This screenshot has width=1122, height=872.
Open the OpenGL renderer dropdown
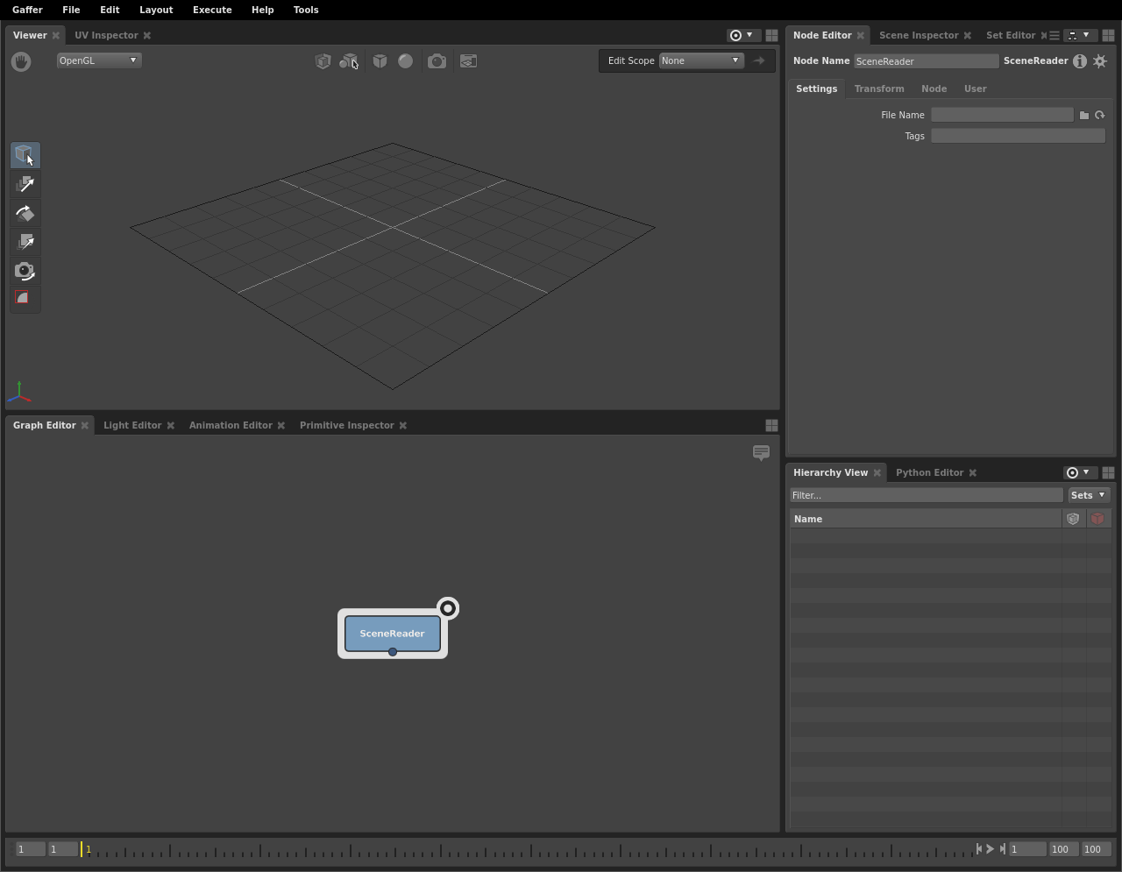98,60
